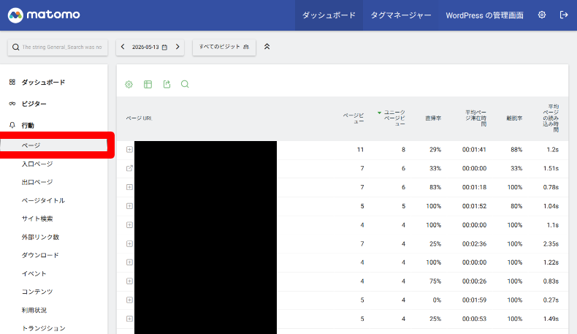577x334 pixels.
Task: Go to previous date with left arrow
Action: pos(123,47)
